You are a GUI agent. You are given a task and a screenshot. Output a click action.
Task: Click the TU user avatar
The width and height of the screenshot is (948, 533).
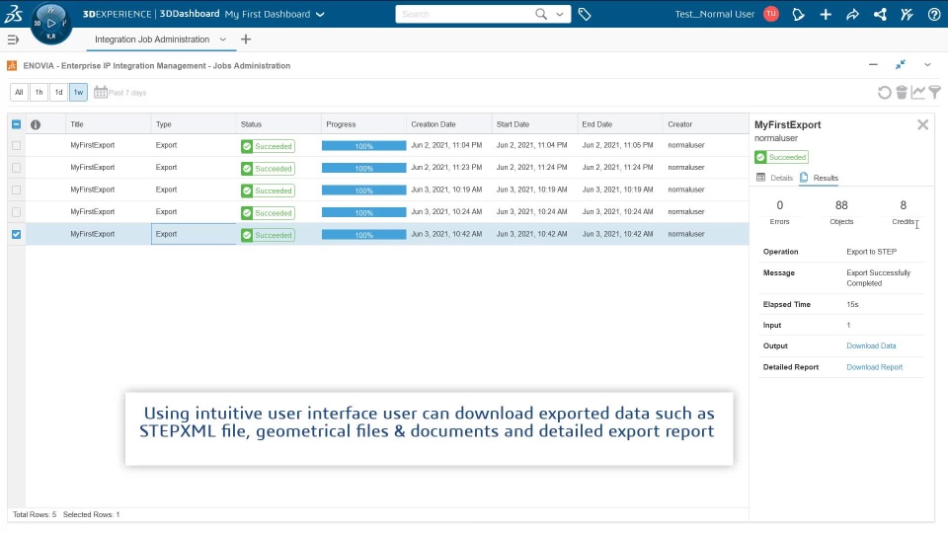click(771, 14)
